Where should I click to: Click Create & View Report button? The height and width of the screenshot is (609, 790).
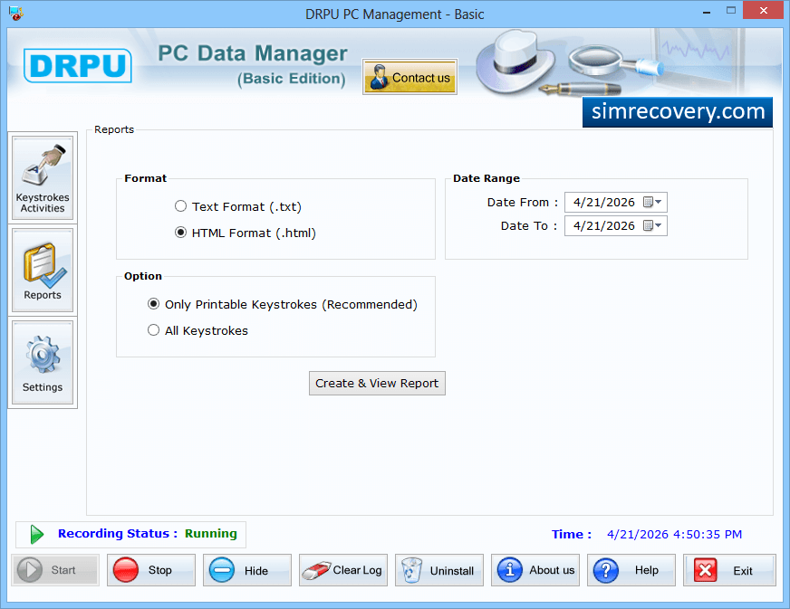(x=377, y=383)
